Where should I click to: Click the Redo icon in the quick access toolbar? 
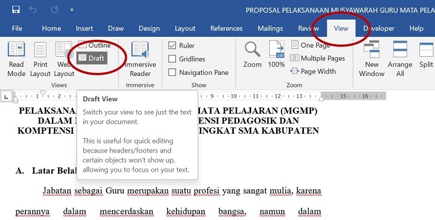pos(54,10)
